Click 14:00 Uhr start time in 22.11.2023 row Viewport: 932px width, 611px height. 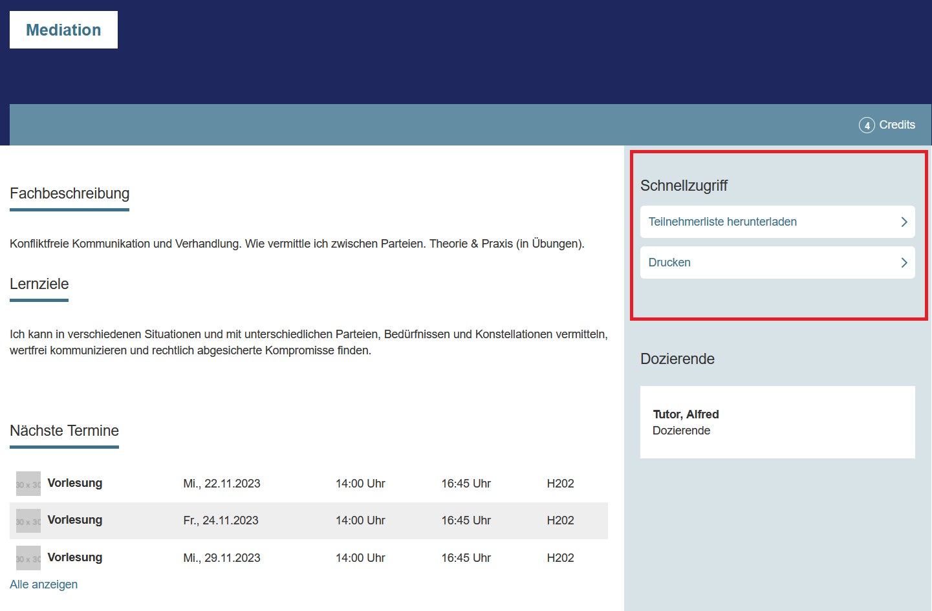pyautogui.click(x=360, y=484)
